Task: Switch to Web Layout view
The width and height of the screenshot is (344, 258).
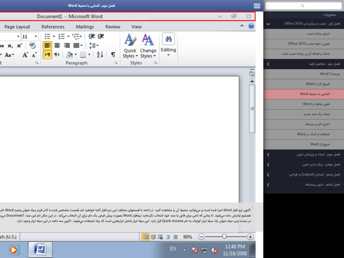Action: pyautogui.click(x=160, y=237)
